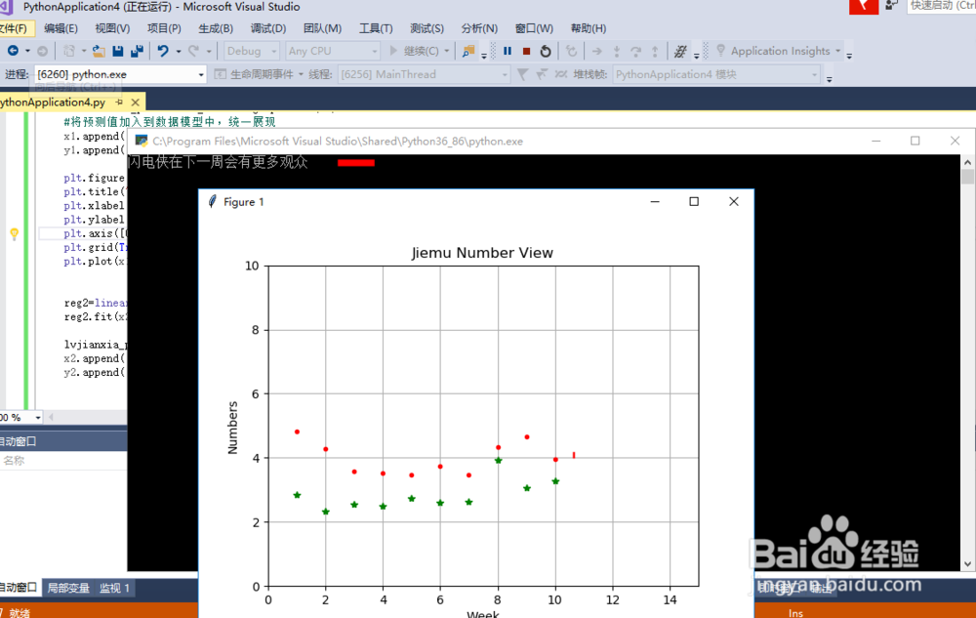The image size is (976, 618).
Task: Open the Debug configuration dropdown
Action: 252,51
